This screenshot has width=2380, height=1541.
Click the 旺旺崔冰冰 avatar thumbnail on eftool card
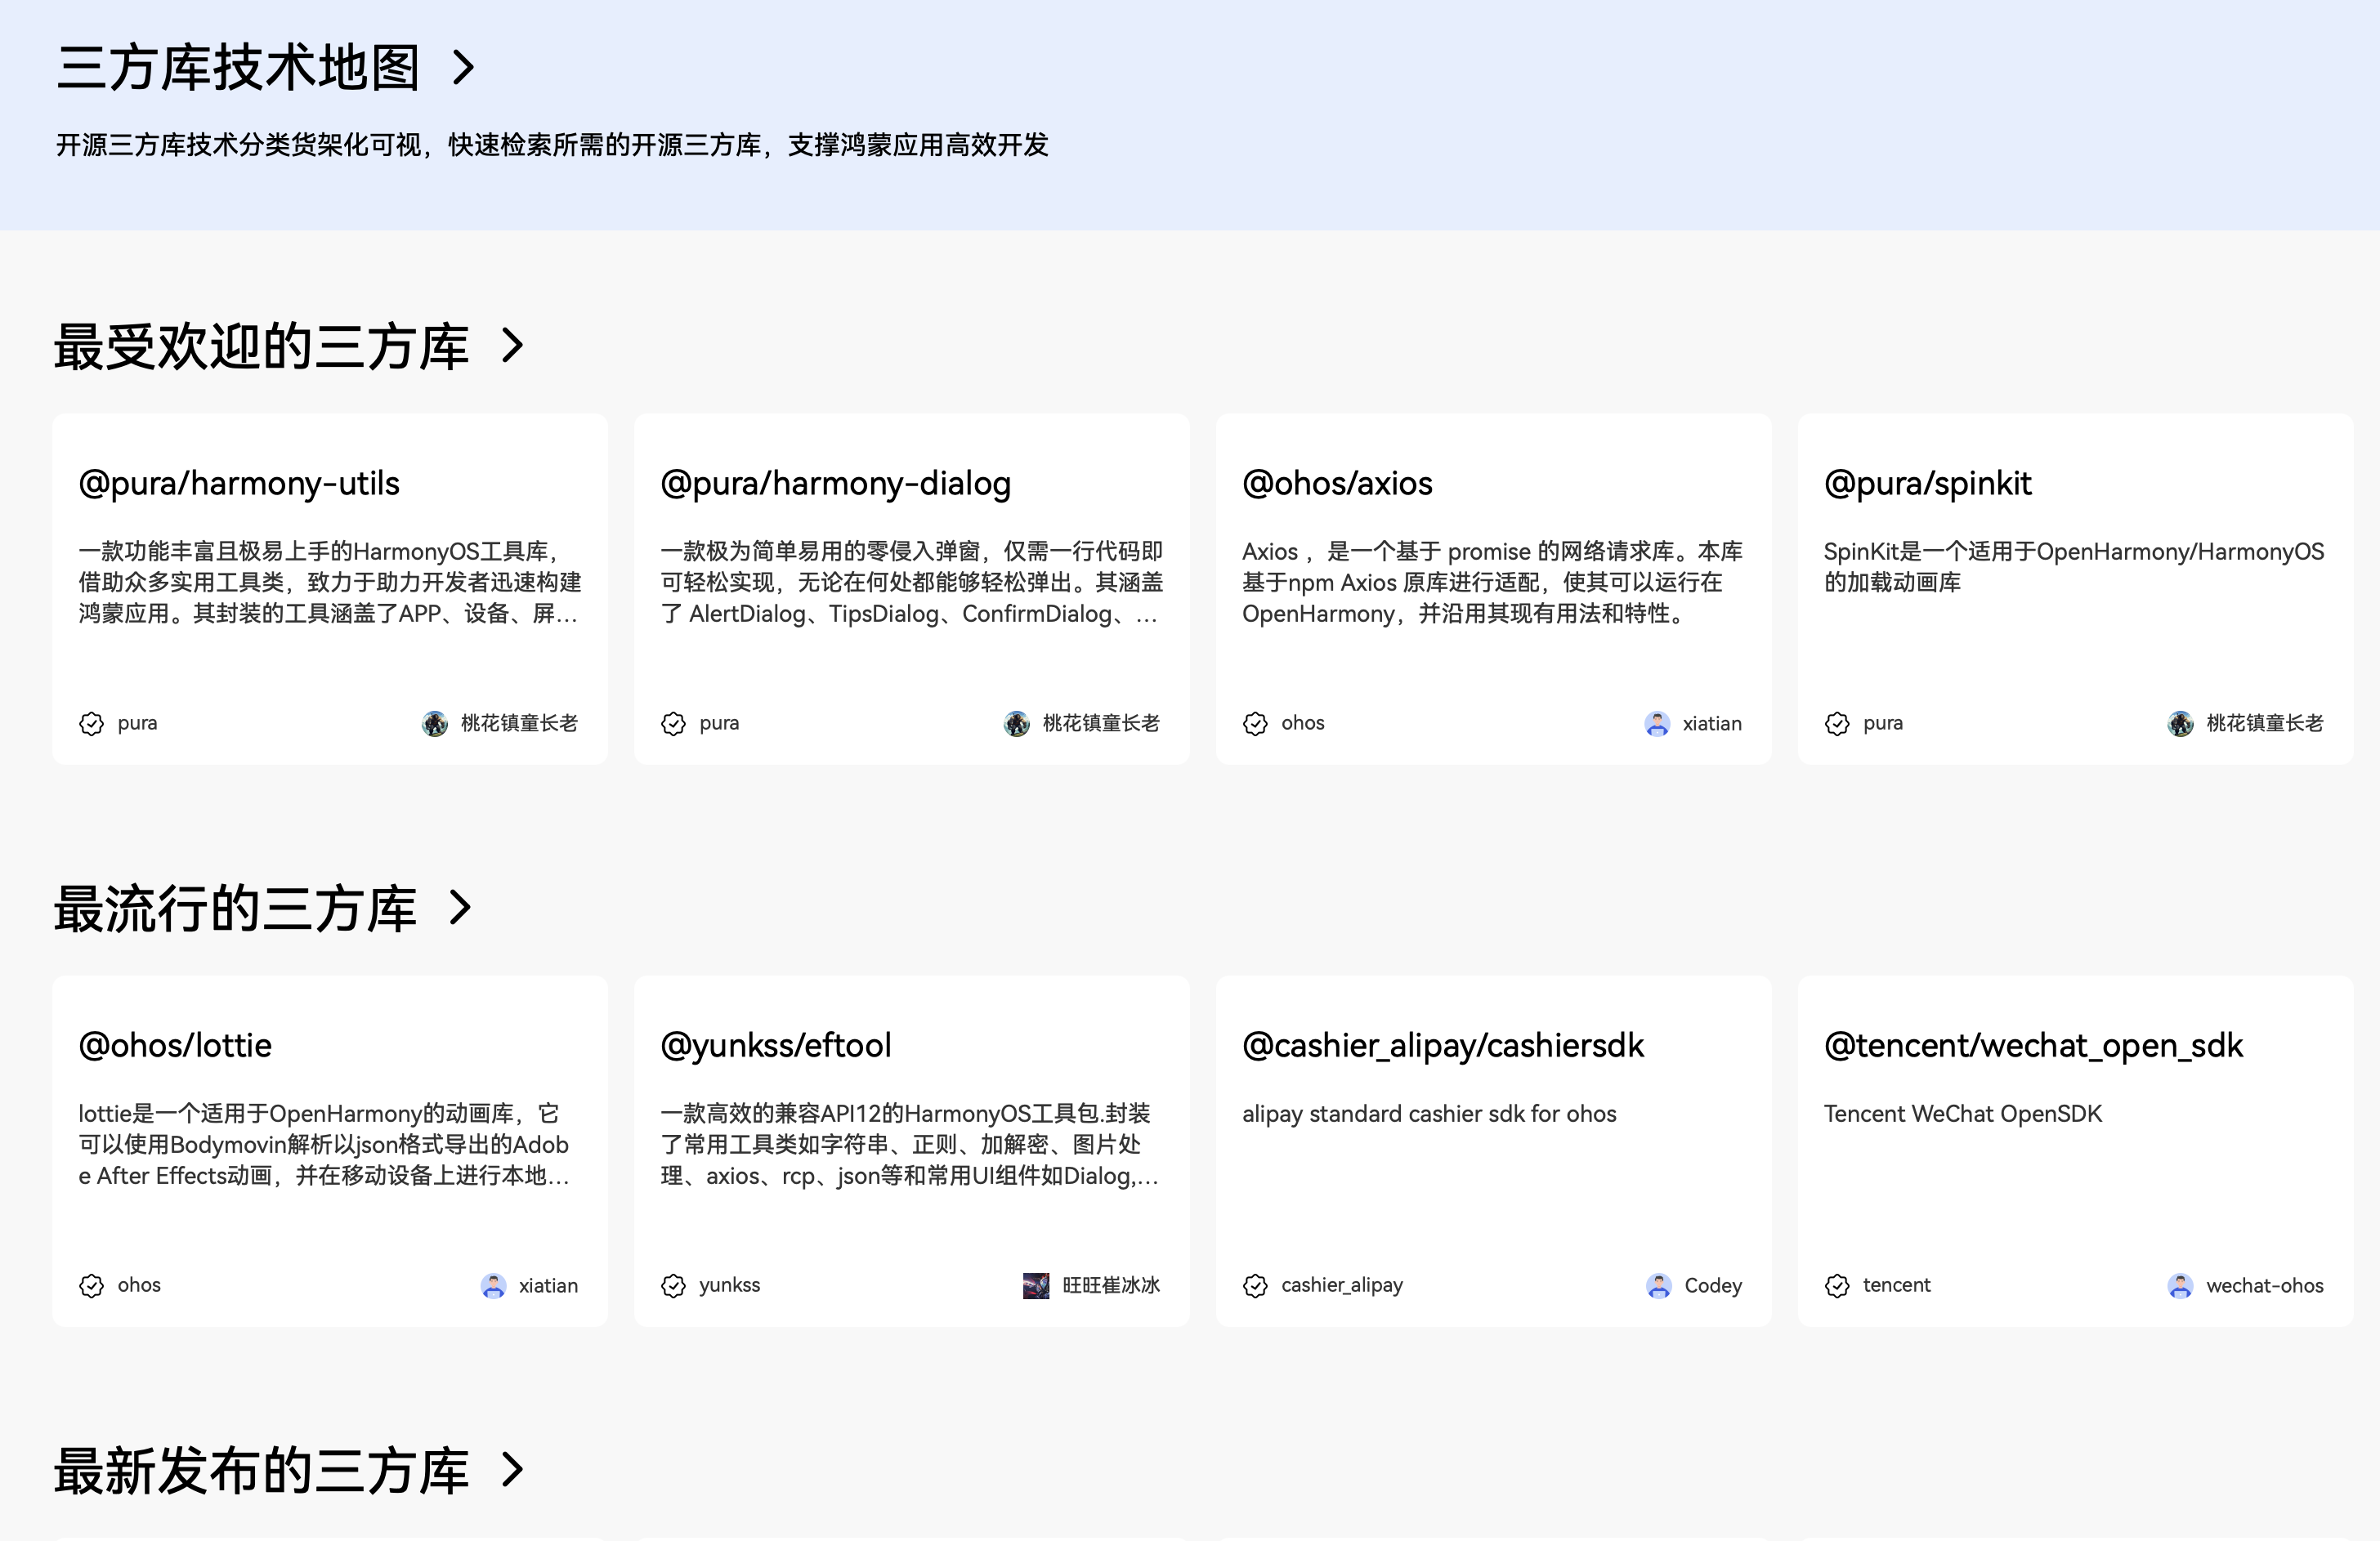tap(1036, 1286)
